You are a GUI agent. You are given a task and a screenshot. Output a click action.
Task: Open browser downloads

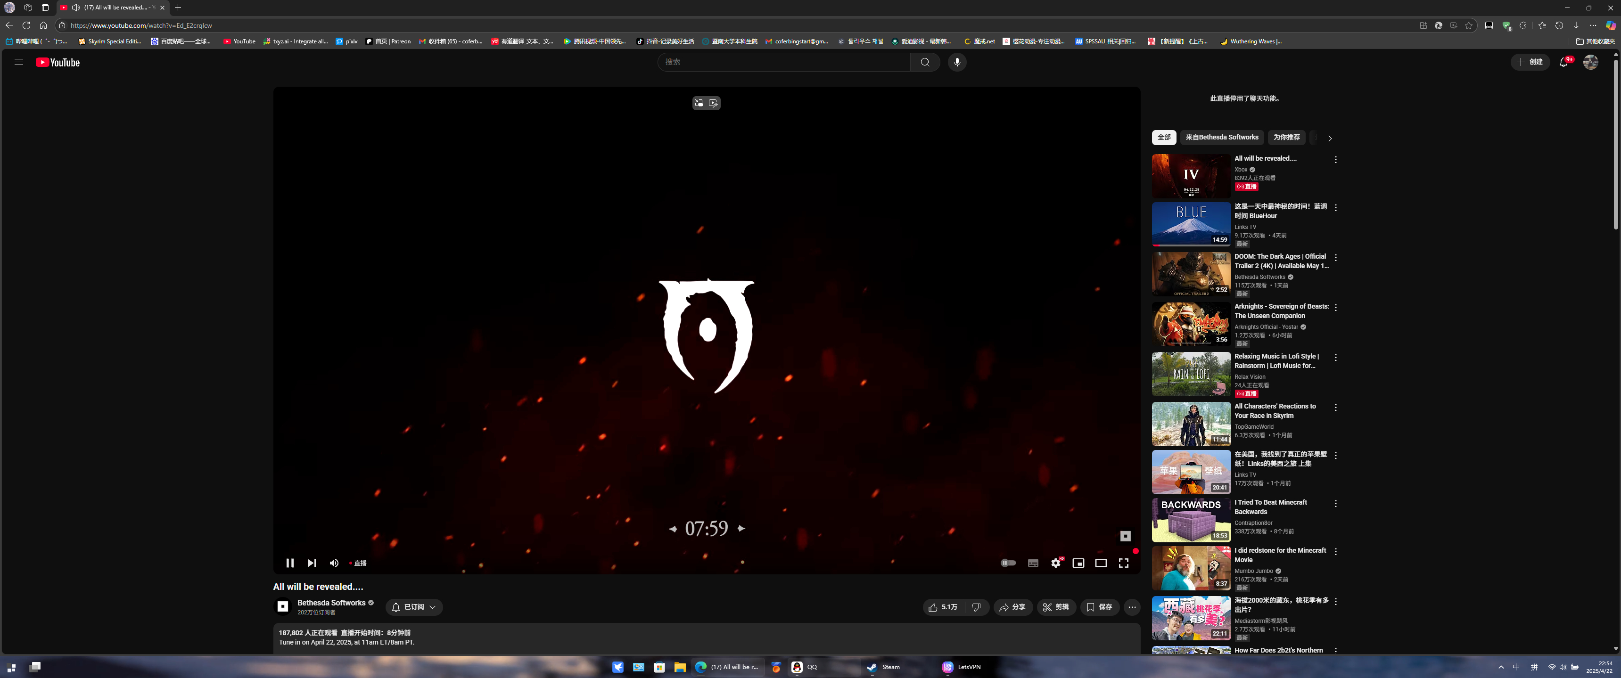tap(1576, 25)
